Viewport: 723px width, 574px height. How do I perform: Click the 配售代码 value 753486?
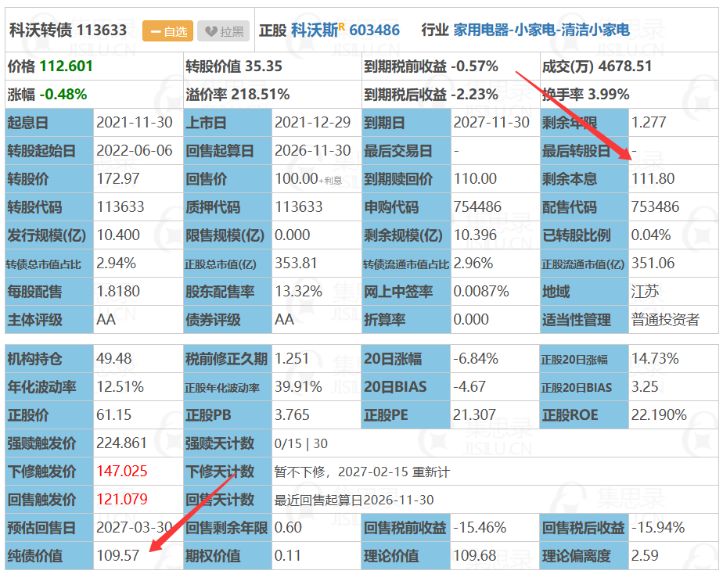pyautogui.click(x=655, y=206)
